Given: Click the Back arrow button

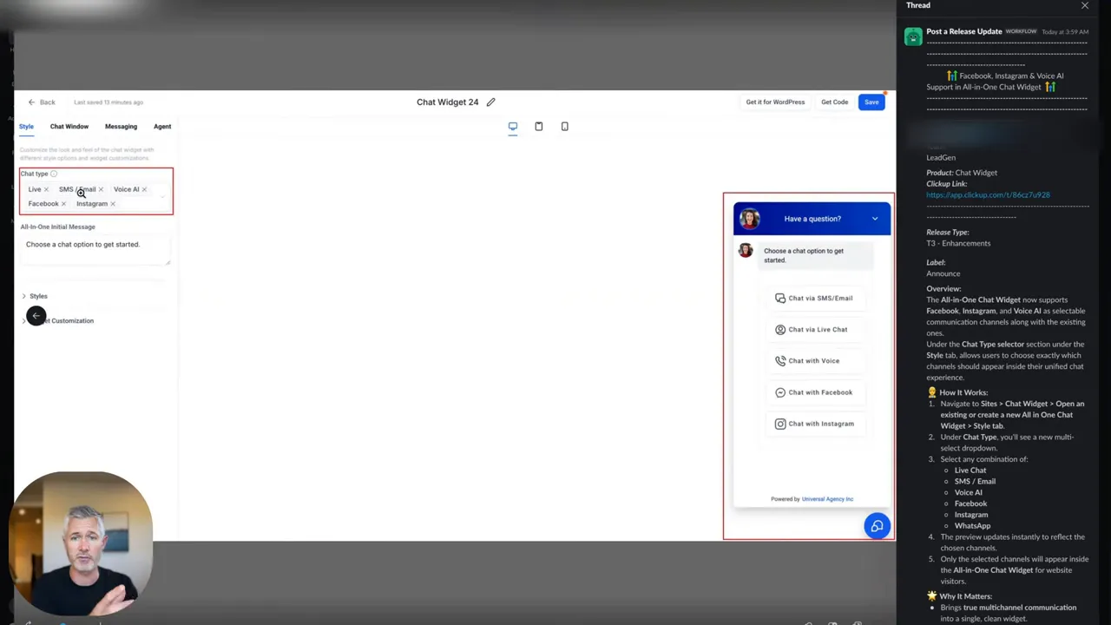Looking at the screenshot, I should coord(41,102).
